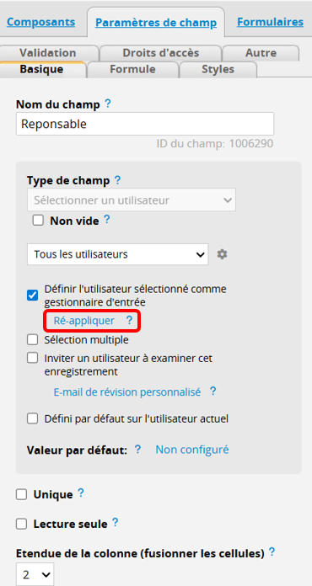The image size is (312, 586).
Task: Click the question mark next to Non vide
Action: click(x=106, y=220)
